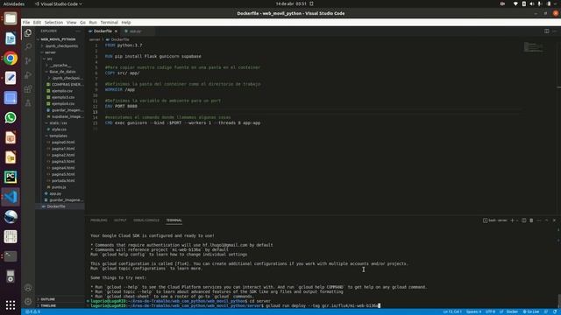561x315 pixels.
Task: Click the editor minimap preview
Action: (x=533, y=46)
